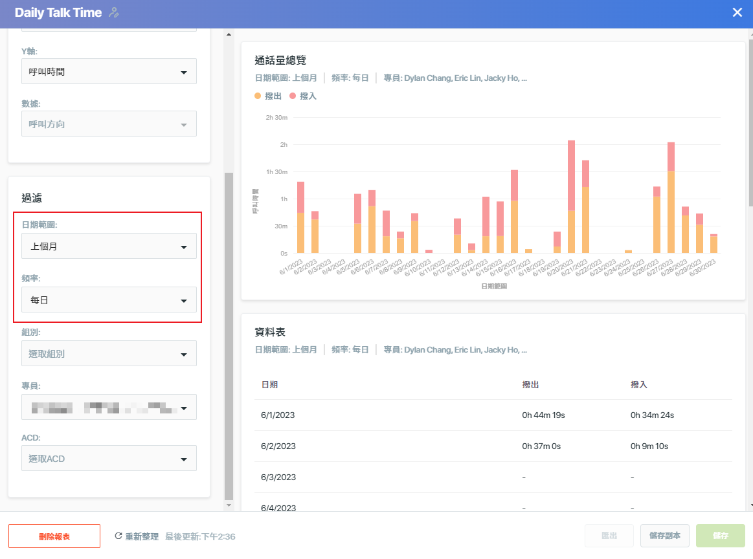
Task: Click the refresh icon next to 重新整理
Action: click(118, 536)
